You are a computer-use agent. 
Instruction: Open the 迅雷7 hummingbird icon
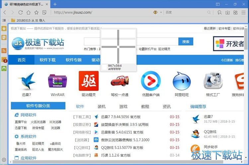click(27, 81)
